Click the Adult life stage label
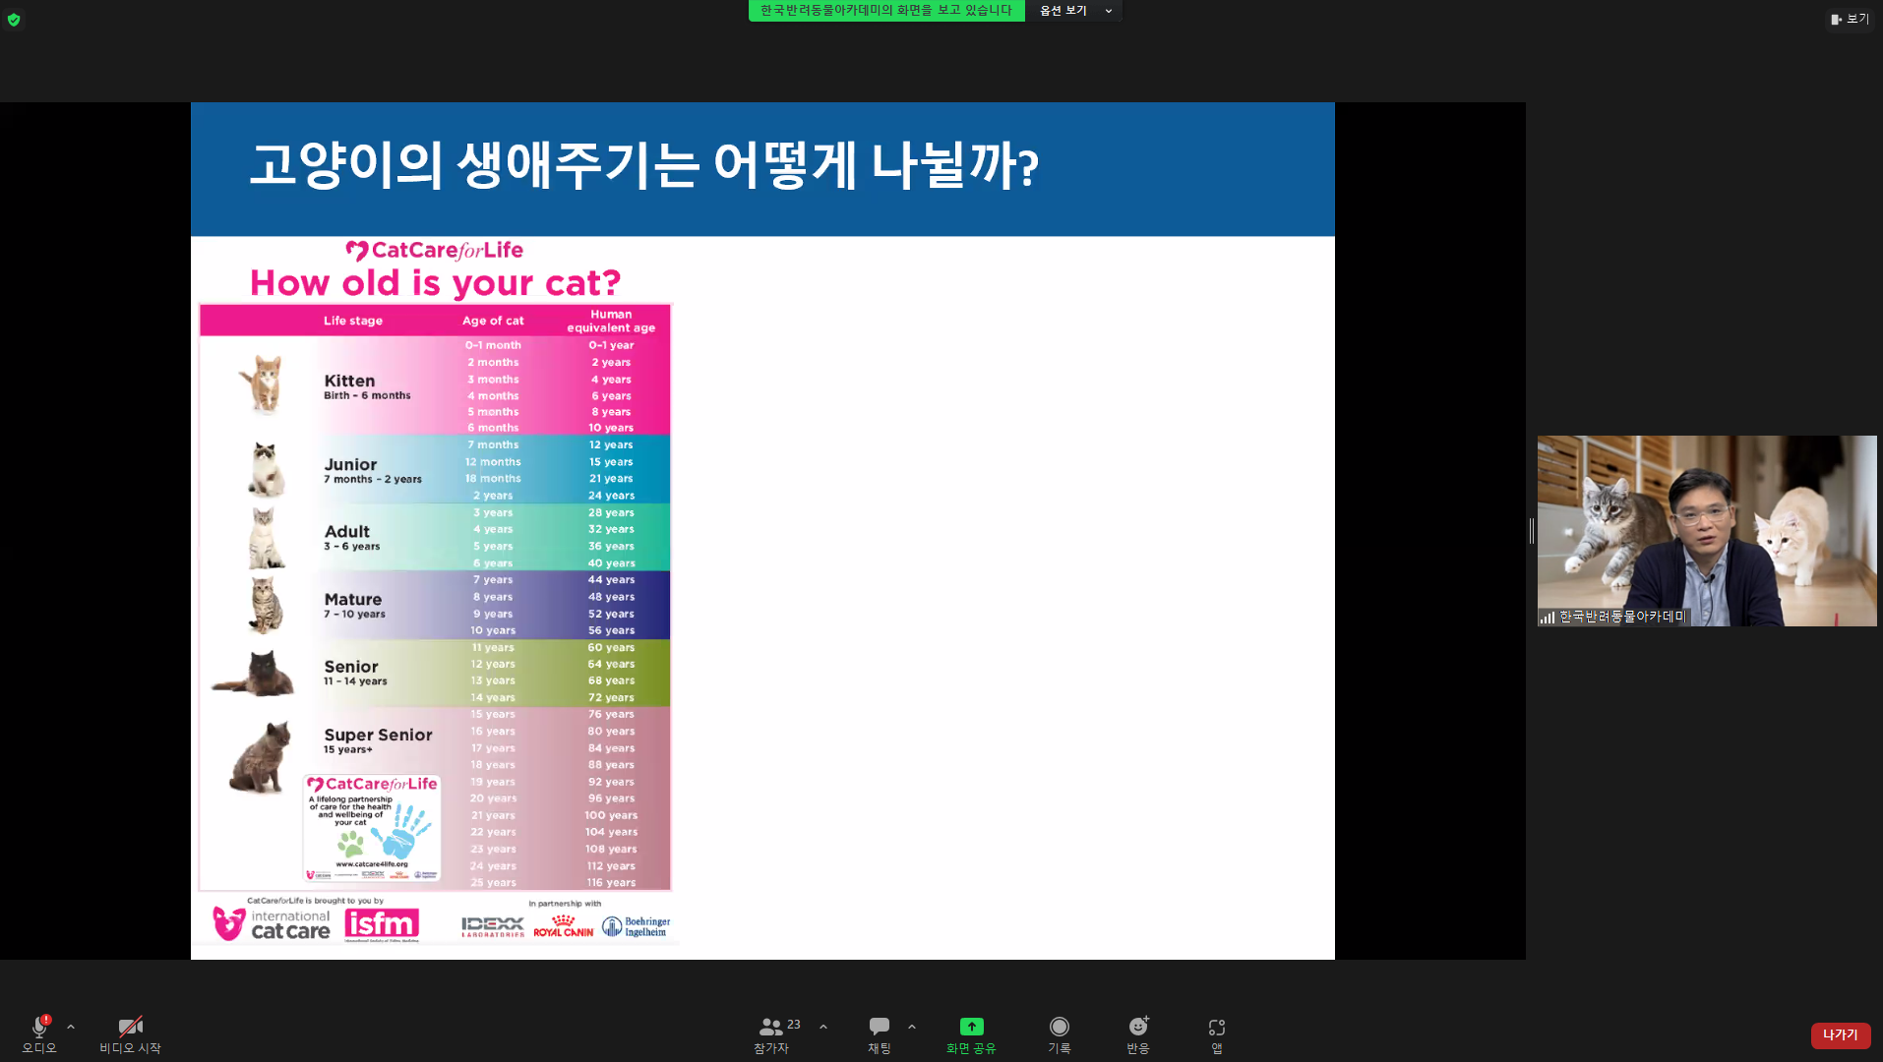This screenshot has width=1883, height=1062. pos(347,531)
